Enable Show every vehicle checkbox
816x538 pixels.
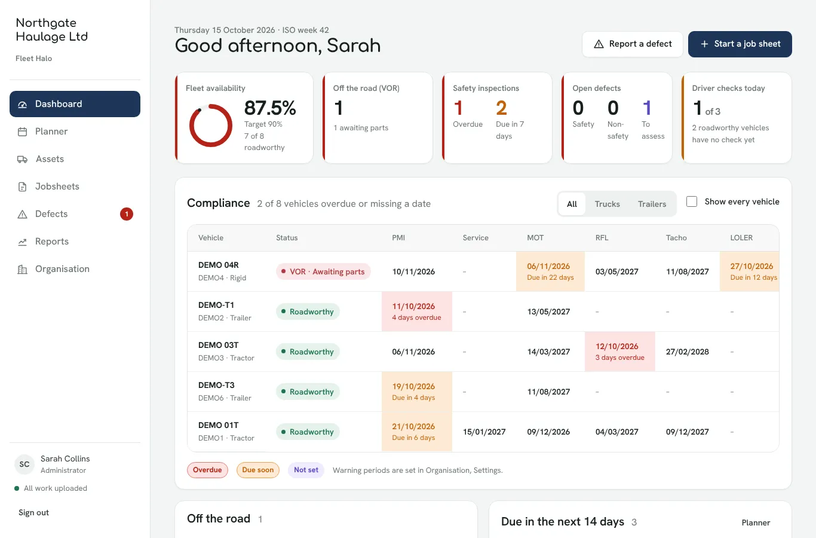(x=692, y=201)
